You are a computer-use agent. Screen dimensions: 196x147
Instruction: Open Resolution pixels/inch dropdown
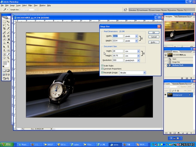(138, 61)
